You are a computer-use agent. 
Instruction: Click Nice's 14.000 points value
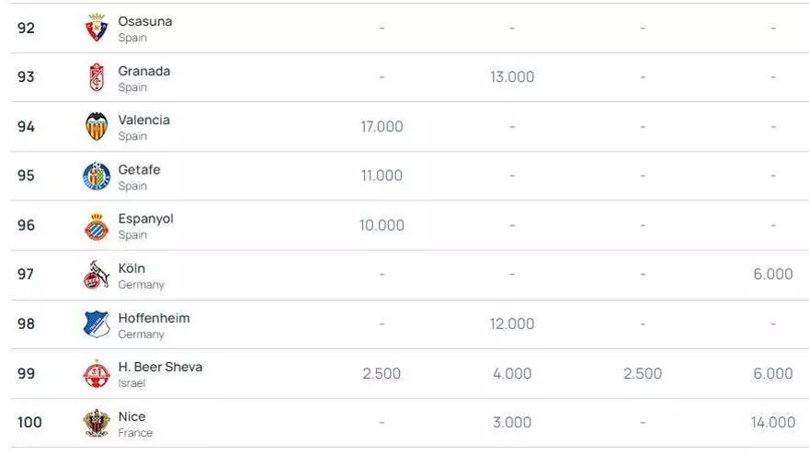pyautogui.click(x=772, y=423)
